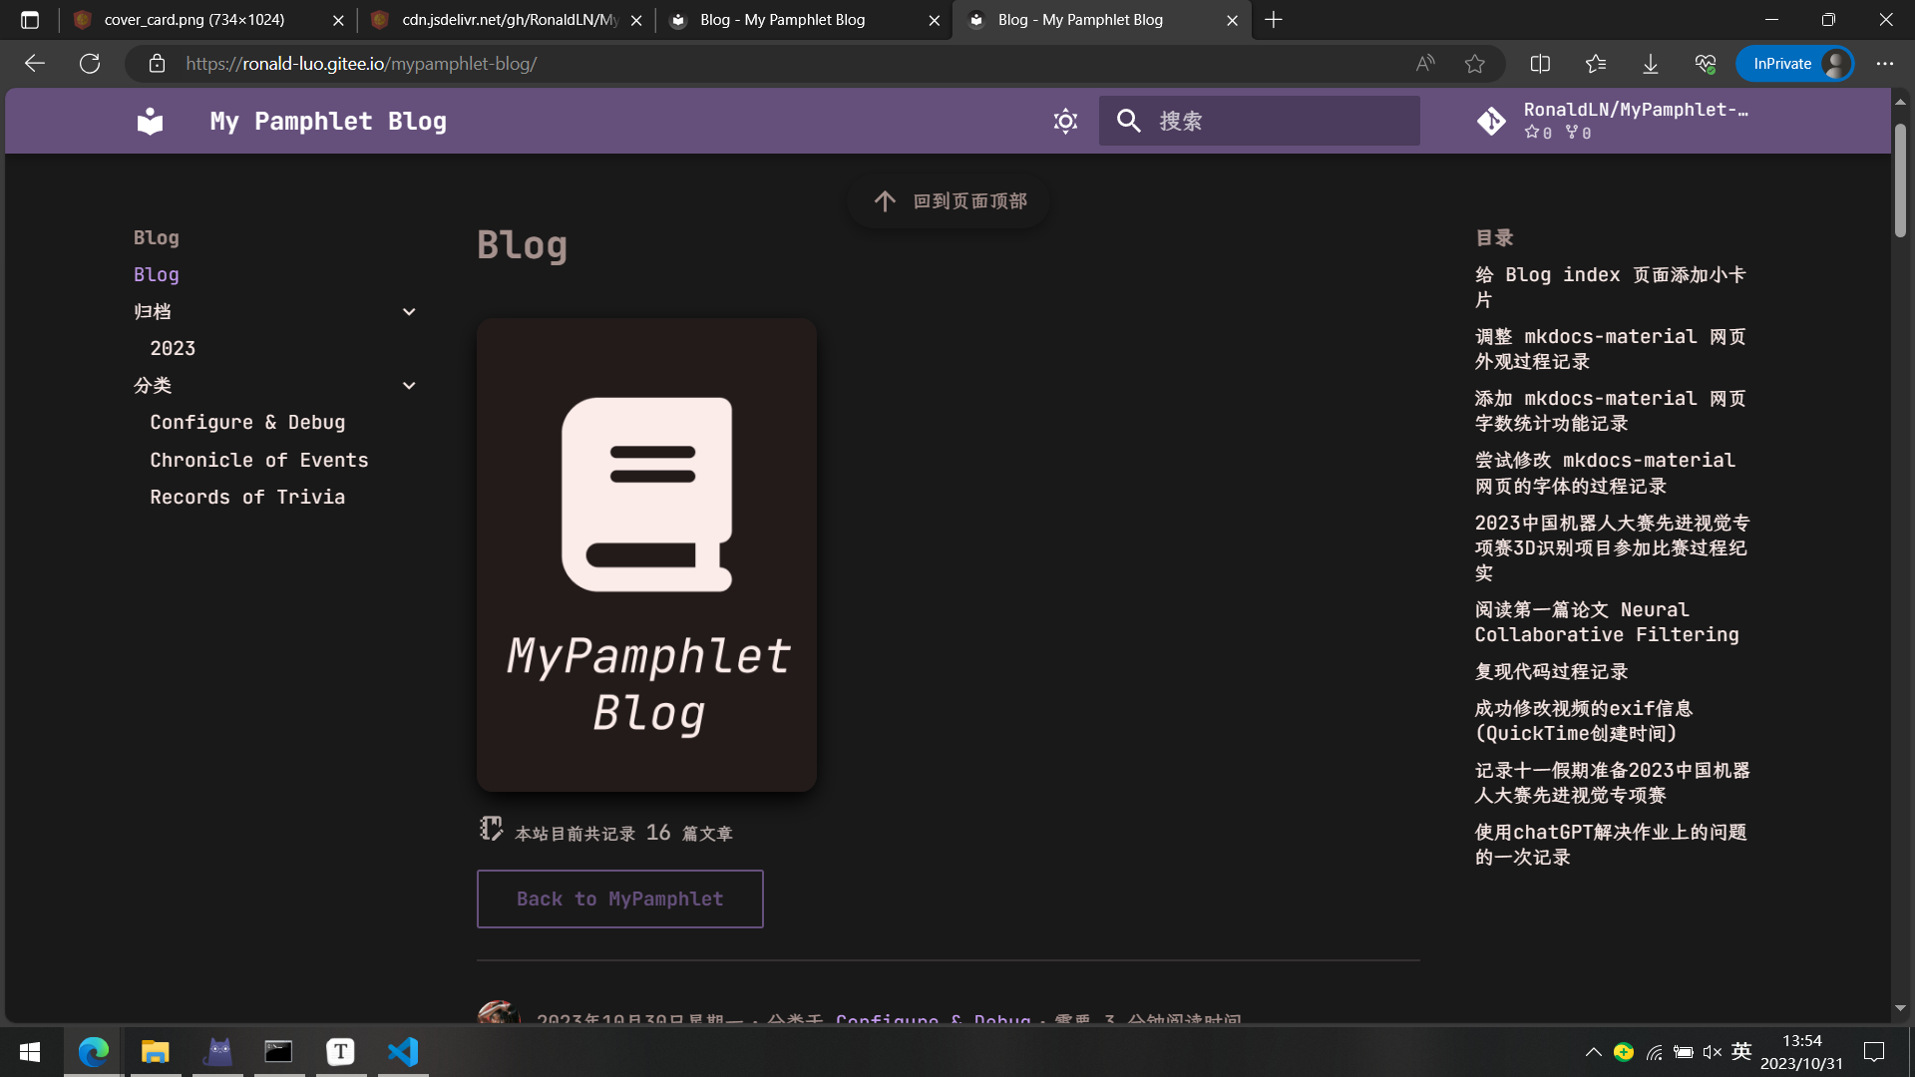Click Back to MyPamphlet button
The image size is (1915, 1077).
coord(619,898)
